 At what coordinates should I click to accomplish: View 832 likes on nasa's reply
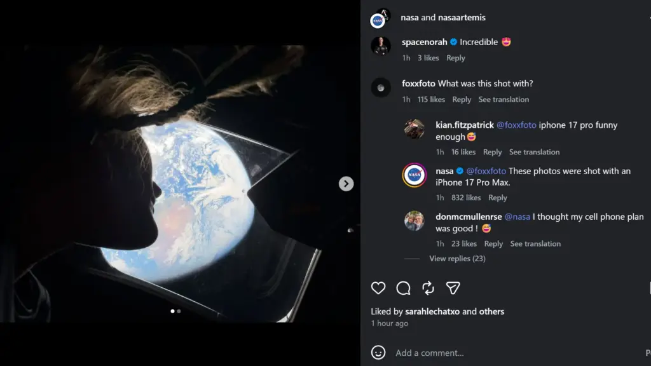pyautogui.click(x=466, y=198)
